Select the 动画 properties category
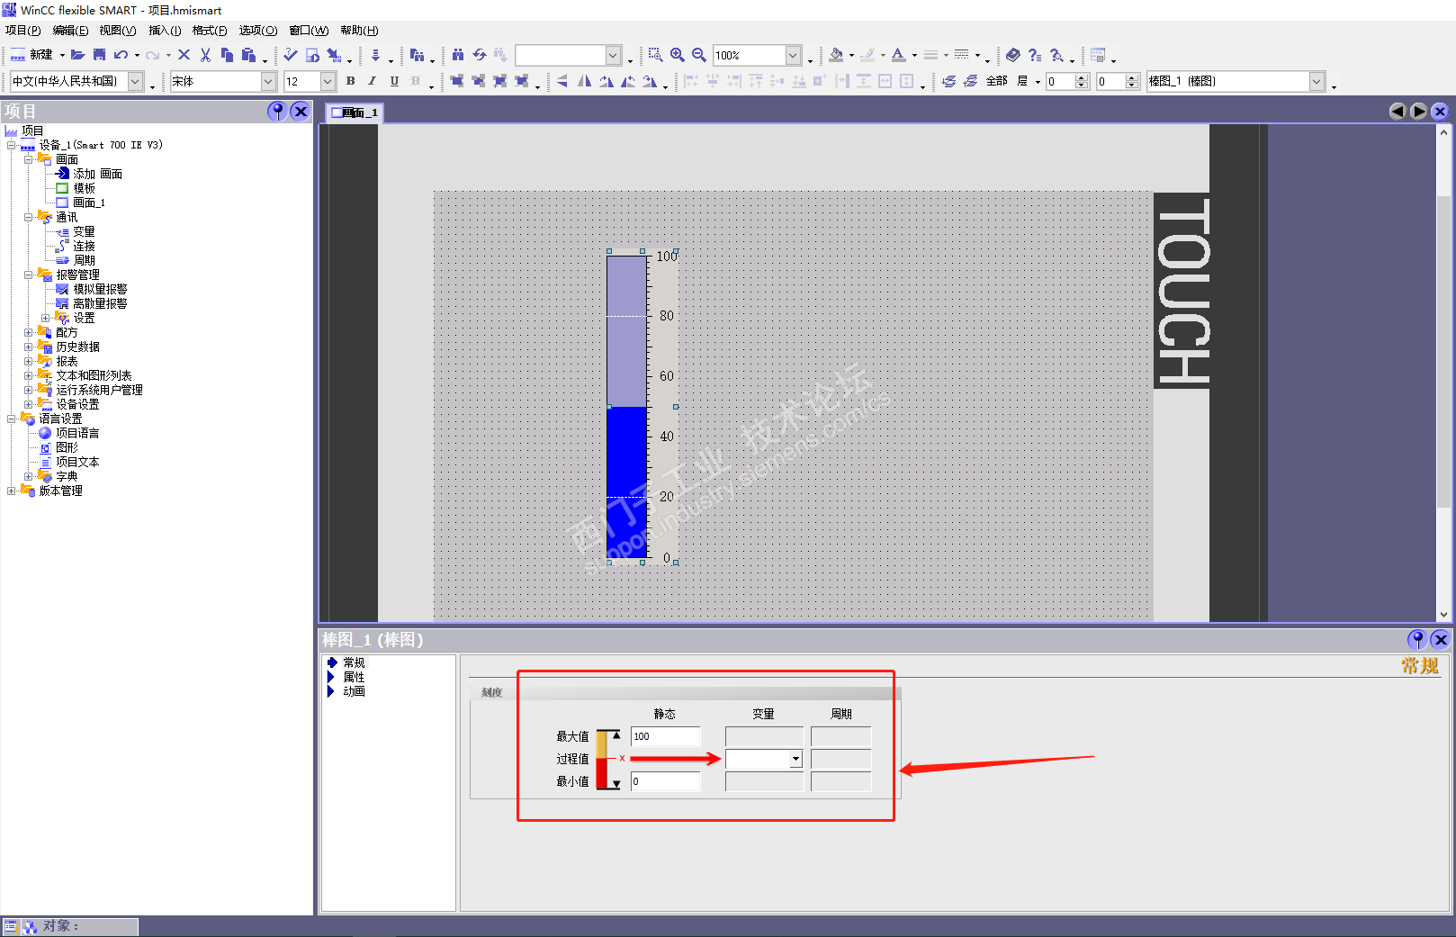Viewport: 1456px width, 937px height. [x=354, y=691]
